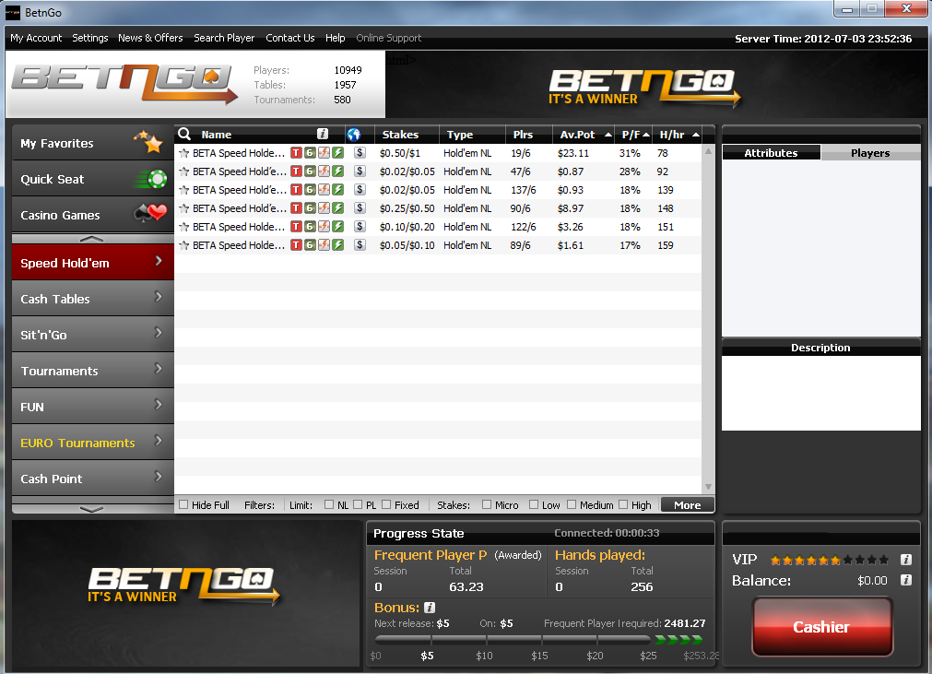Image resolution: width=932 pixels, height=674 pixels.
Task: Sort table by Av.Pot column
Action: click(584, 135)
